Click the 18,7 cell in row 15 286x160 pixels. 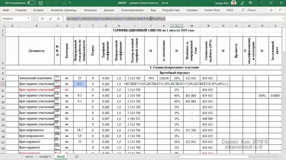(x=80, y=130)
